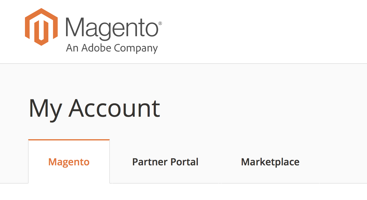
Task: Click the orange Magento hexagon logo icon
Action: click(41, 27)
